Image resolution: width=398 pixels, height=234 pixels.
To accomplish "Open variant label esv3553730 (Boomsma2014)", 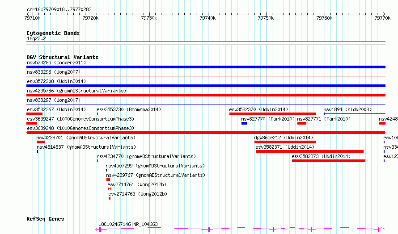I will (x=129, y=109).
